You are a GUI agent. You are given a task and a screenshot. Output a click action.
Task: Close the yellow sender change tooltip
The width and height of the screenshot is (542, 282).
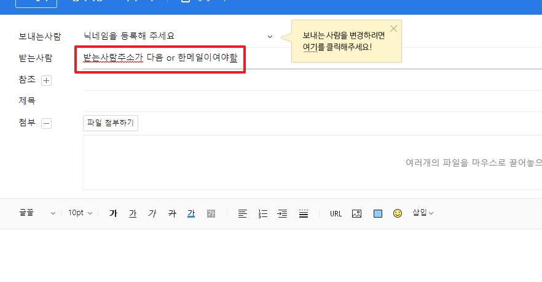click(x=393, y=29)
